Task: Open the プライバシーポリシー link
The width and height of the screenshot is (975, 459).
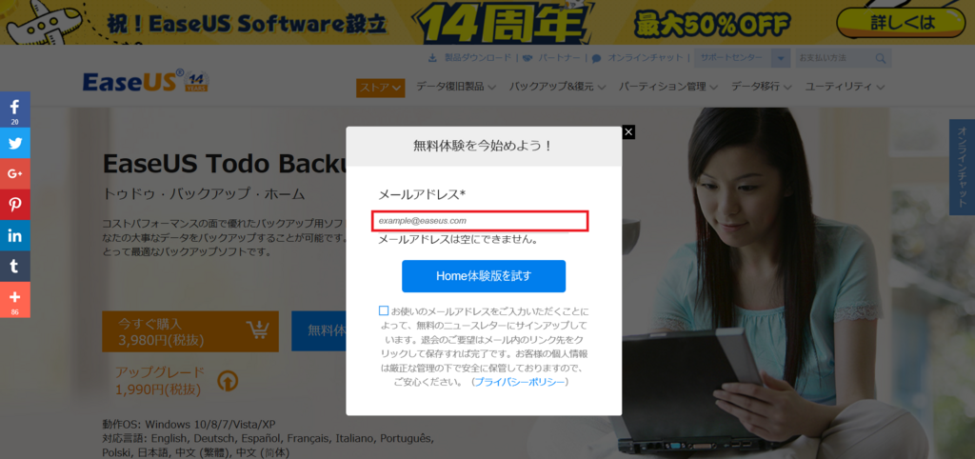Action: [x=520, y=382]
